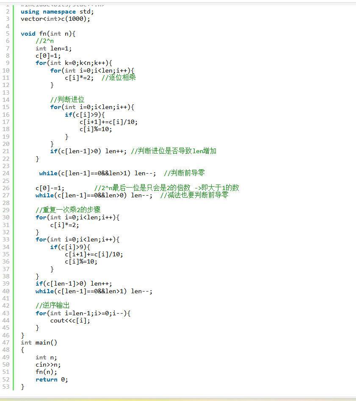Click the 'vector<int>c(1000);' declaration
The image size is (356, 401).
tap(55, 19)
